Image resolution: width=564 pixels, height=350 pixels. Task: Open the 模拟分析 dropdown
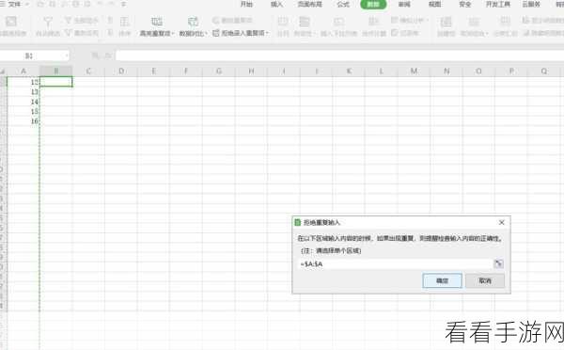427,20
